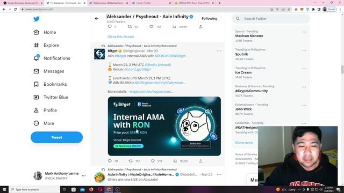Click the #Bitget hashtag
This screenshot has height=193, width=344.
click(120, 56)
